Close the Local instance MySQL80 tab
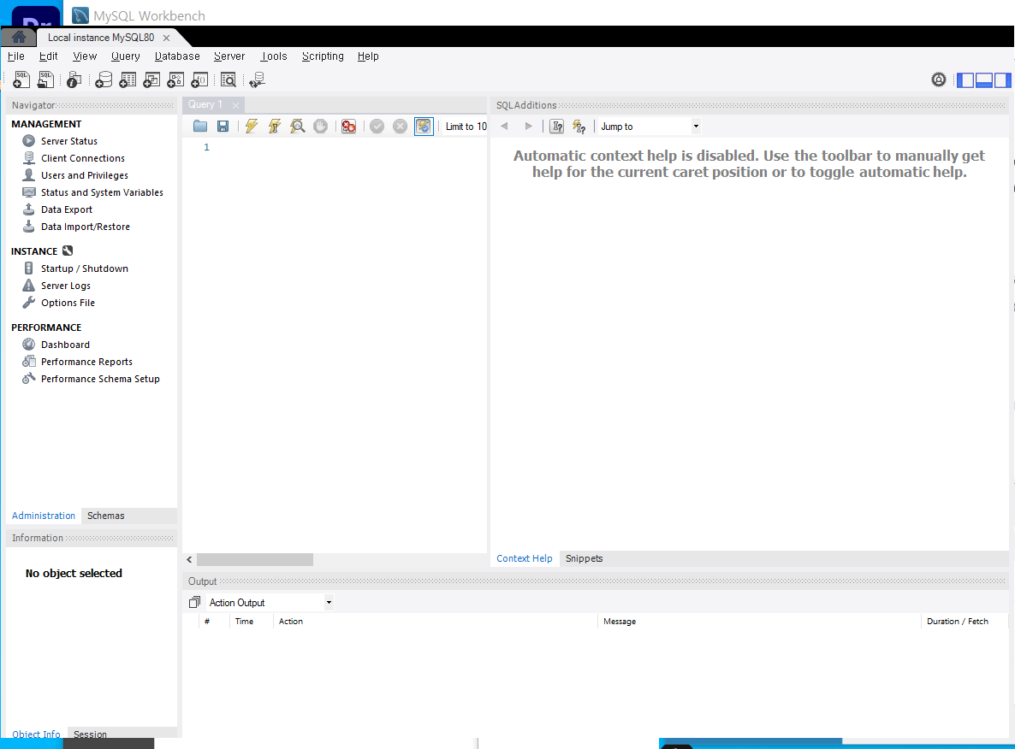Viewport: 1015px width, 749px height. [166, 38]
